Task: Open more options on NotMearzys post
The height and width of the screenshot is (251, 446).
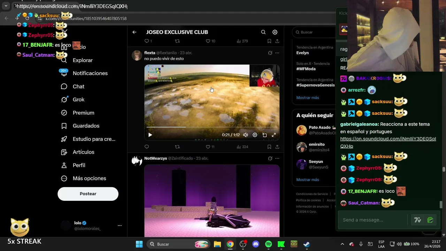Action: tap(277, 158)
